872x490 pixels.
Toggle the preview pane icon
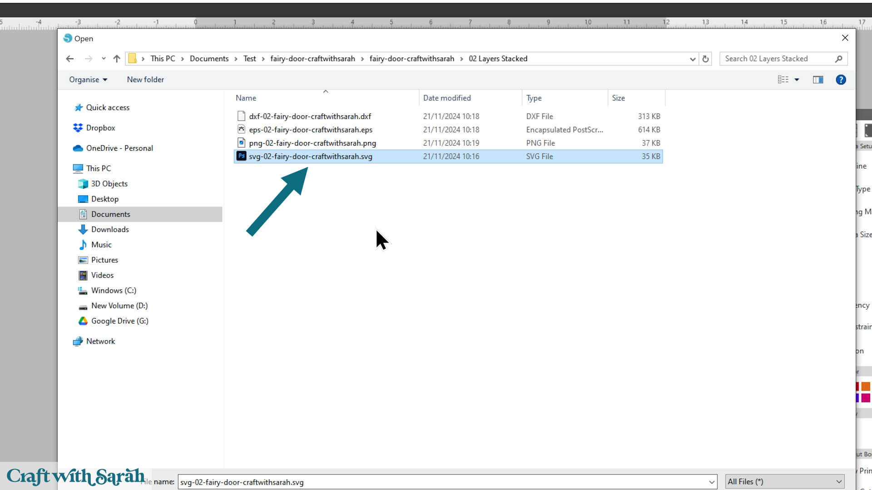point(818,80)
